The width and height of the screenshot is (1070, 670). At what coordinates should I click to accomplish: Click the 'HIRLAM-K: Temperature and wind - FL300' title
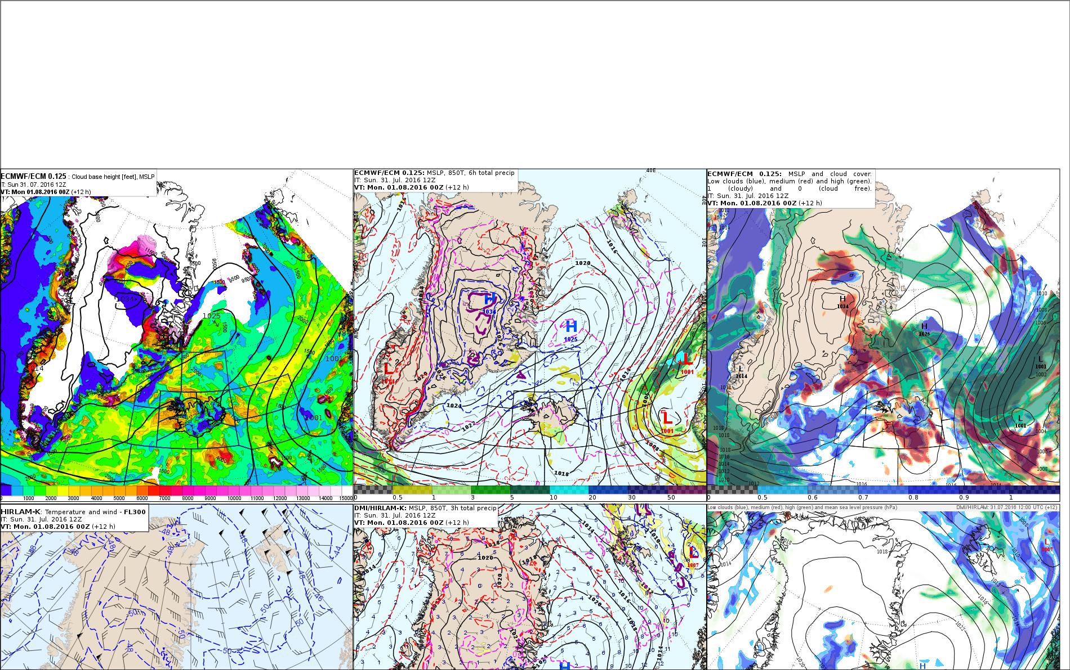click(73, 511)
